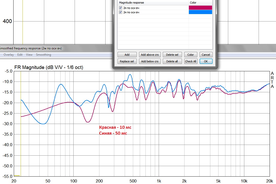Select the first '2м по оси вч' list row text
Image resolution: width=276 pixels, height=184 pixels.
[x=131, y=8]
